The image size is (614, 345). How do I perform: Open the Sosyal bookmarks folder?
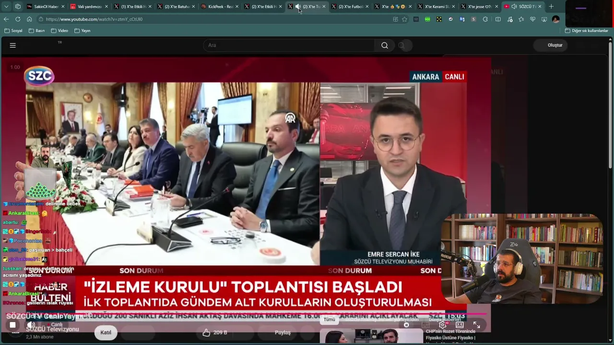13,31
